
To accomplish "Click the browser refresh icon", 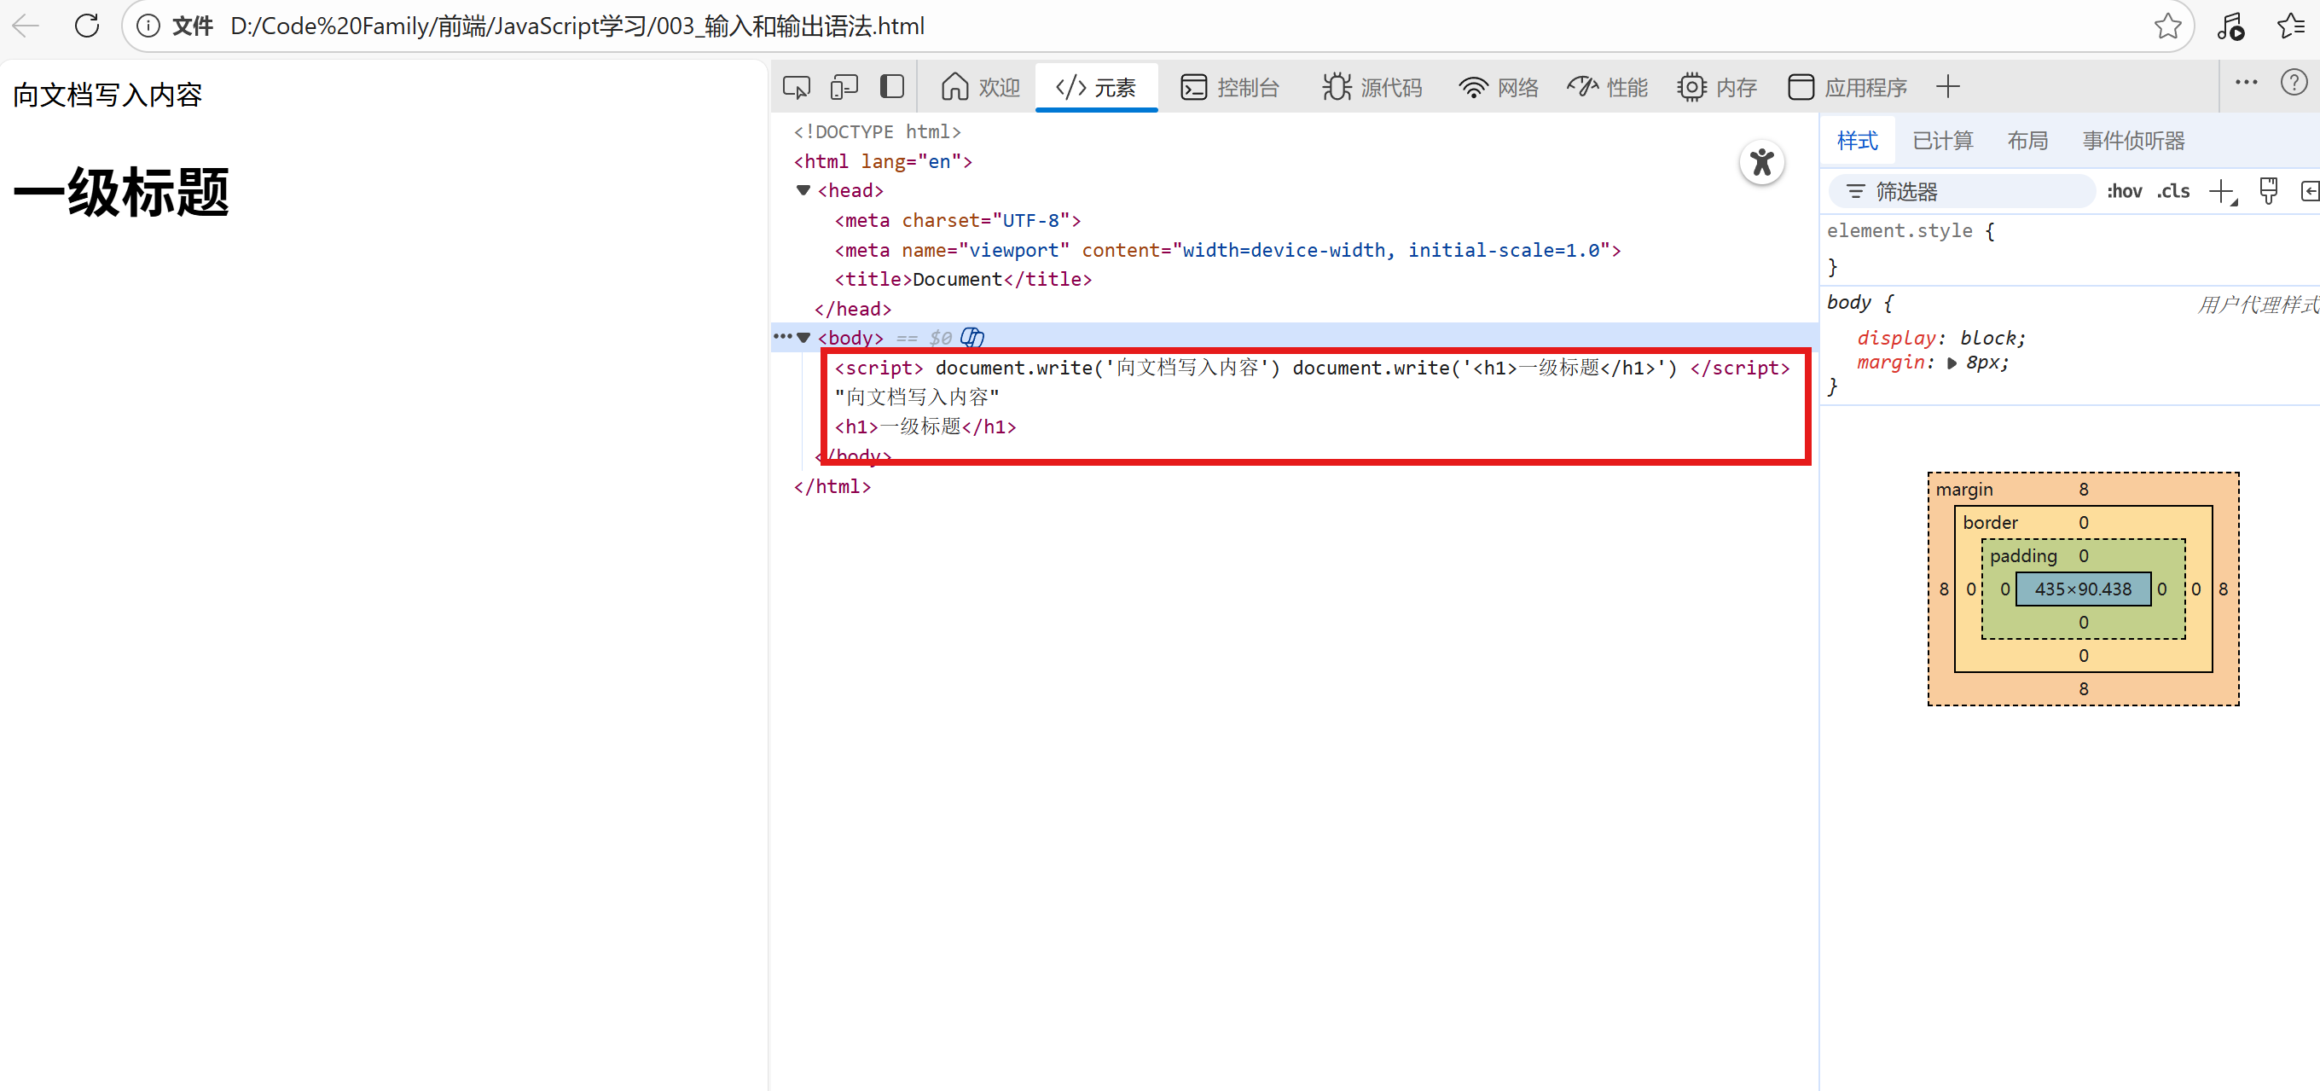I will (x=87, y=26).
